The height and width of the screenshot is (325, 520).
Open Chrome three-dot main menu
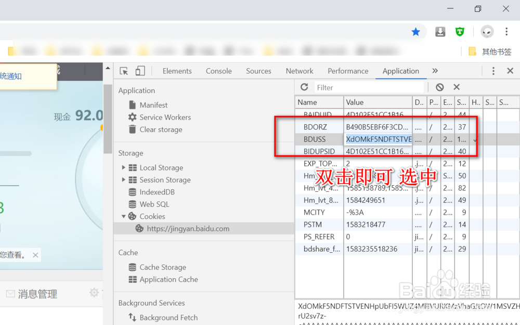click(x=506, y=32)
